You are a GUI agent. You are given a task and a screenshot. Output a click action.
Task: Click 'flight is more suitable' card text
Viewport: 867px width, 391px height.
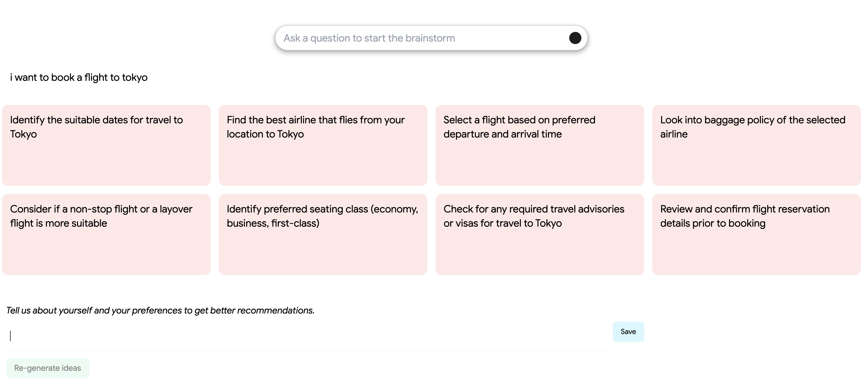click(x=58, y=223)
